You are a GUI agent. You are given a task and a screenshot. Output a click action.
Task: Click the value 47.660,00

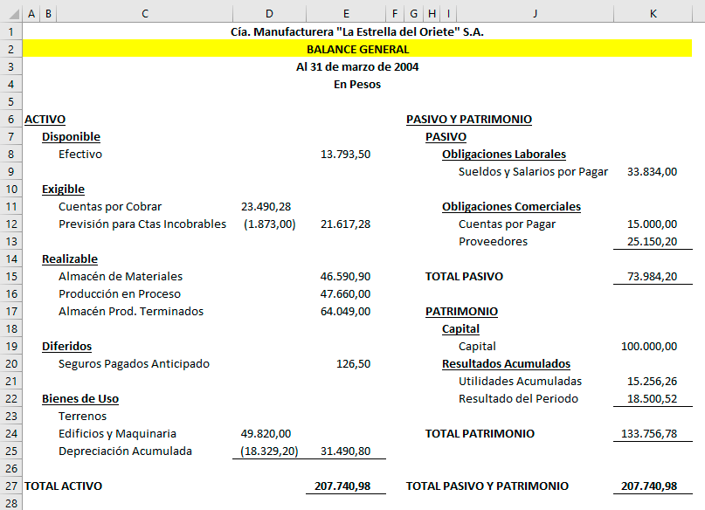[x=345, y=294]
